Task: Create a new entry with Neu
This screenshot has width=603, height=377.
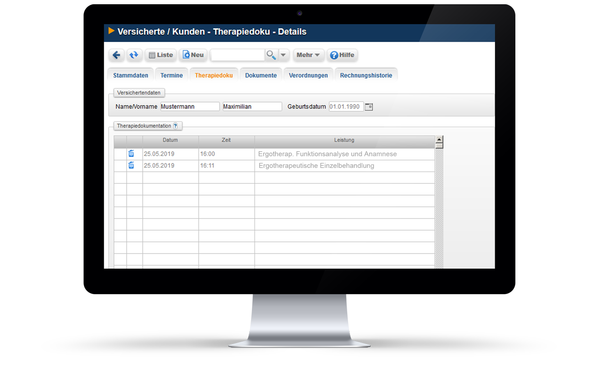Action: click(193, 55)
